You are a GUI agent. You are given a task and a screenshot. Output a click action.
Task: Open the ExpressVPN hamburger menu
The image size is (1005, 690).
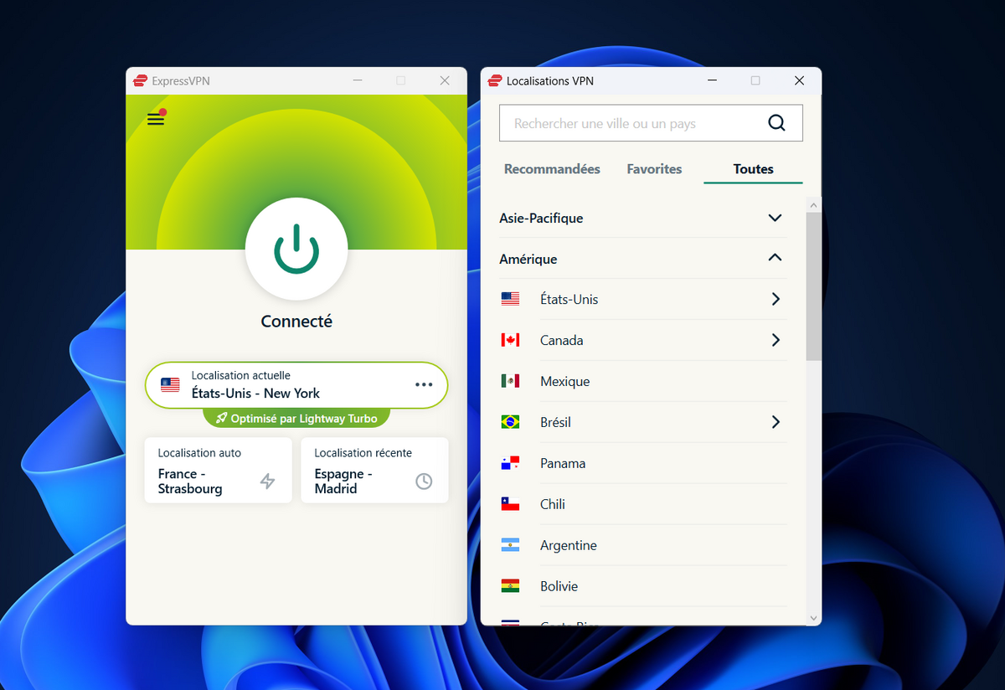pos(156,118)
